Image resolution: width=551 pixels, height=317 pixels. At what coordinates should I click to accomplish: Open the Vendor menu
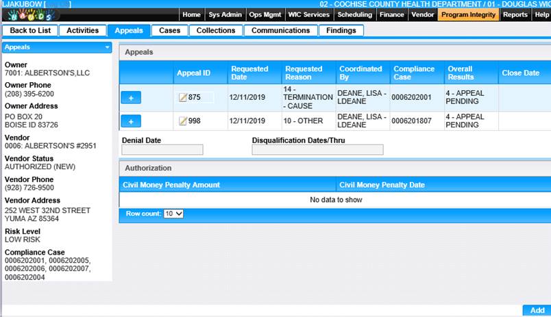click(x=423, y=15)
